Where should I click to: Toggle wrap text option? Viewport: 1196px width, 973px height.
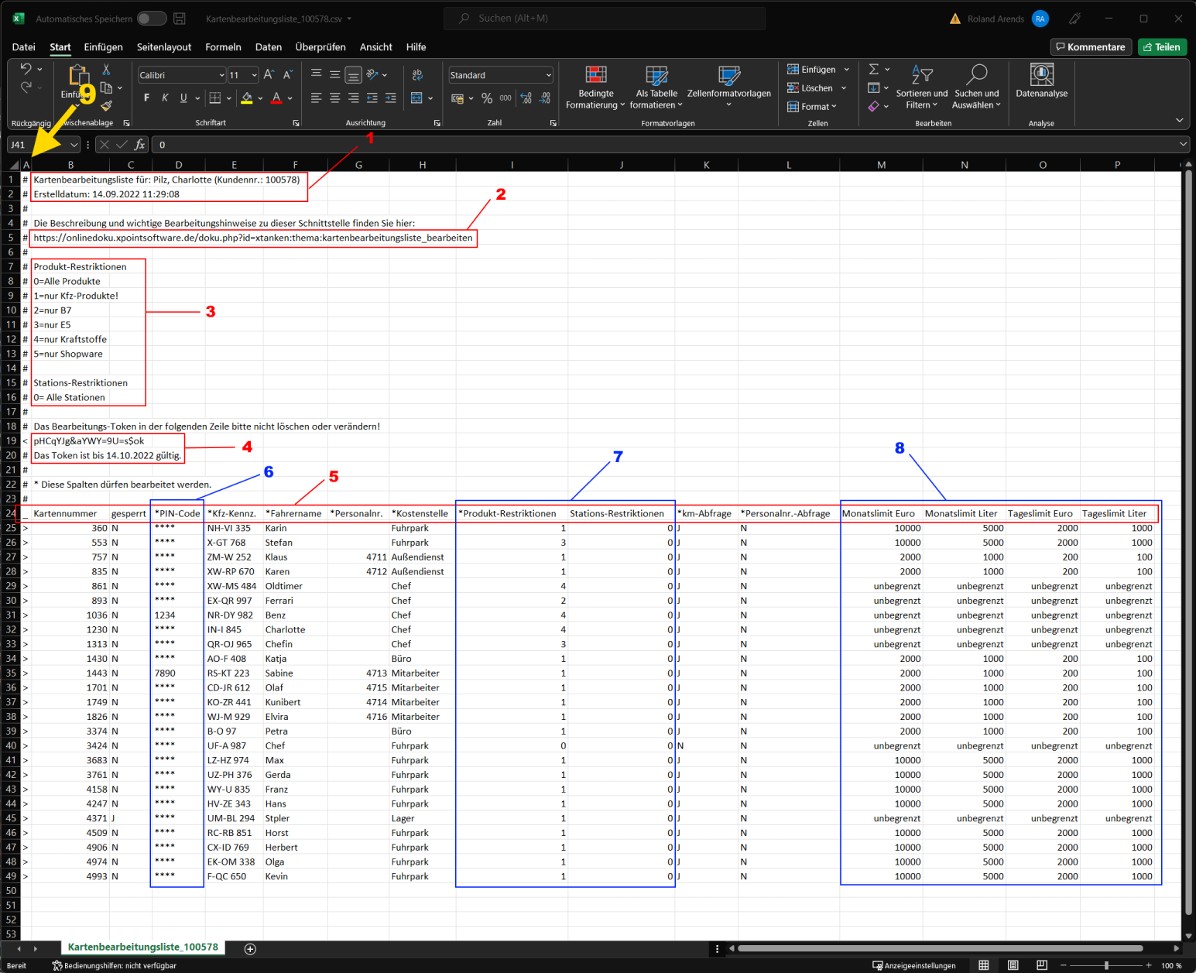(417, 74)
